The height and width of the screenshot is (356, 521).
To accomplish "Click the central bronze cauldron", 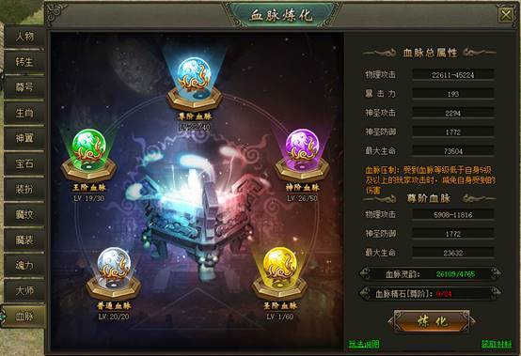I will point(196,212).
